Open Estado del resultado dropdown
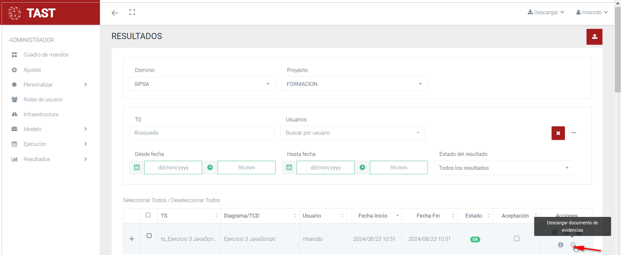This screenshot has height=255, width=621. pos(504,168)
